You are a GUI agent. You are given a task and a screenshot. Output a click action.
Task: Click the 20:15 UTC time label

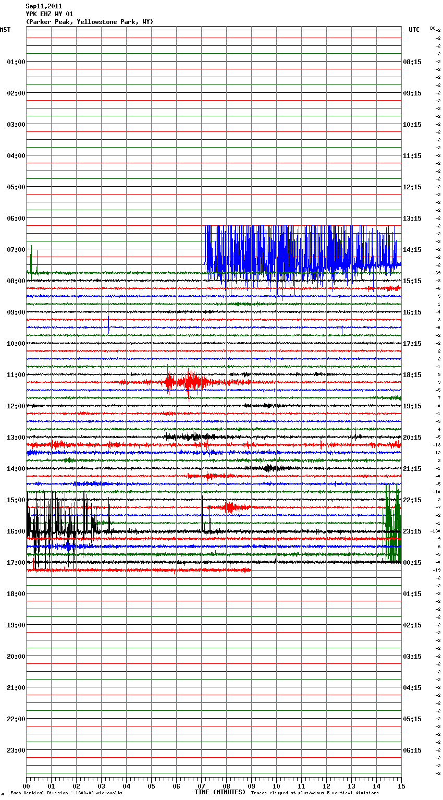point(412,438)
